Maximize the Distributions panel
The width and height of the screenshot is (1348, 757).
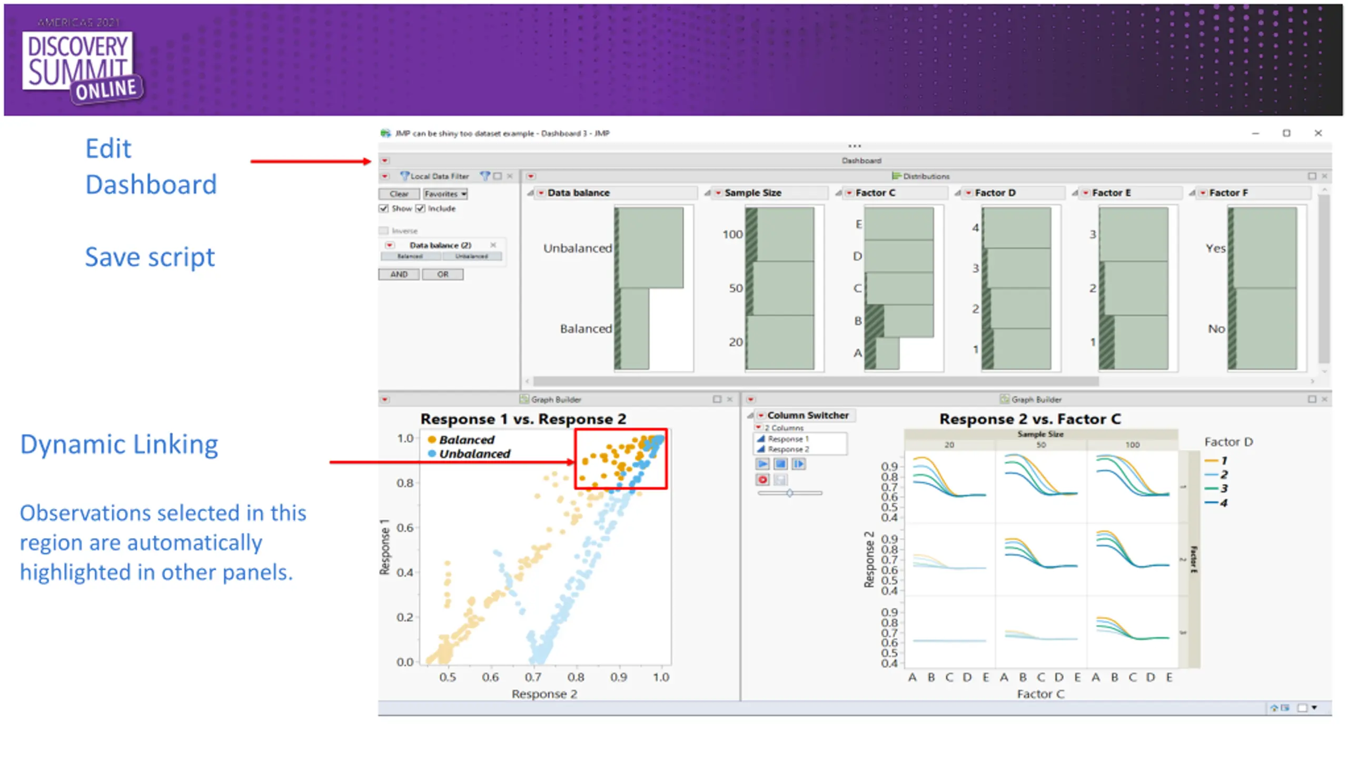click(x=1312, y=176)
